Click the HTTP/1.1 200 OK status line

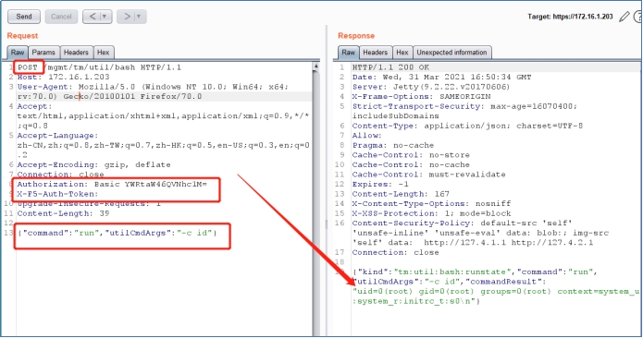tap(390, 67)
